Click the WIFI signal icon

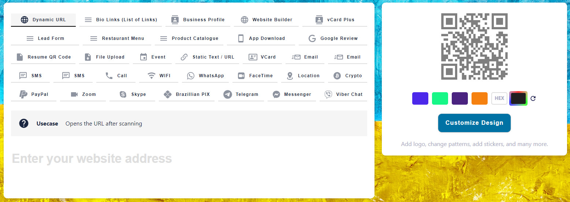[x=152, y=76]
